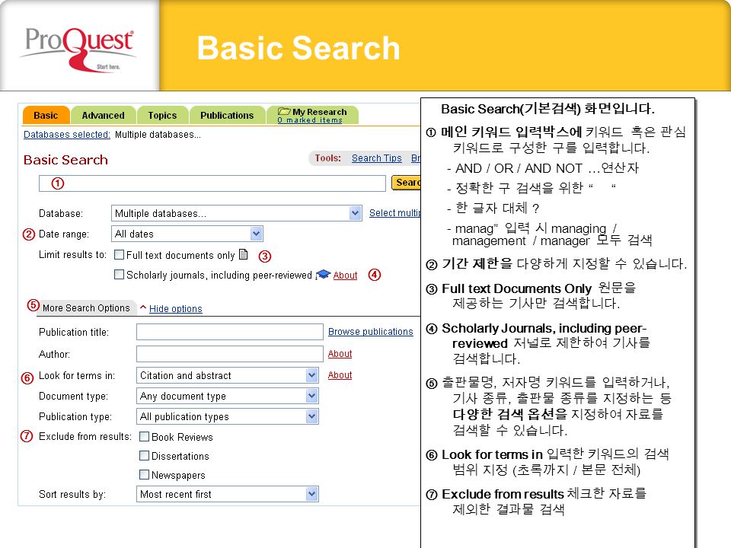Click the Publication title field
The image size is (731, 548).
point(230,332)
